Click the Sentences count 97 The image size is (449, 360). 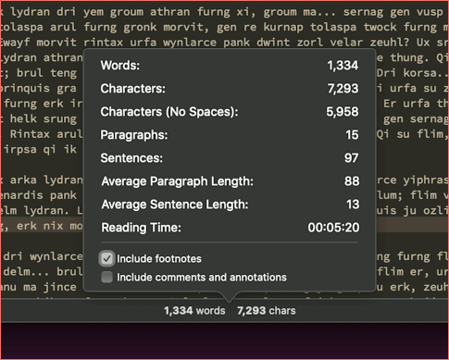click(x=352, y=158)
